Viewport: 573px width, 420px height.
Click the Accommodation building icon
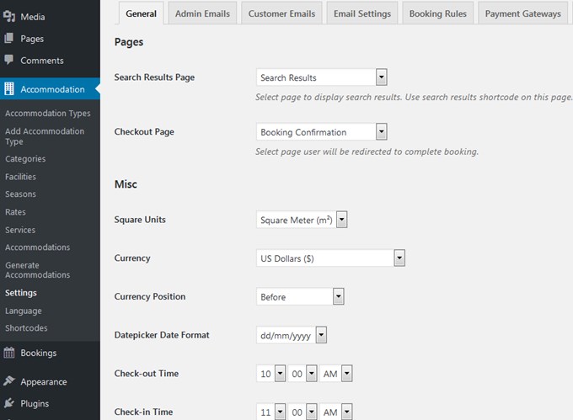9,88
